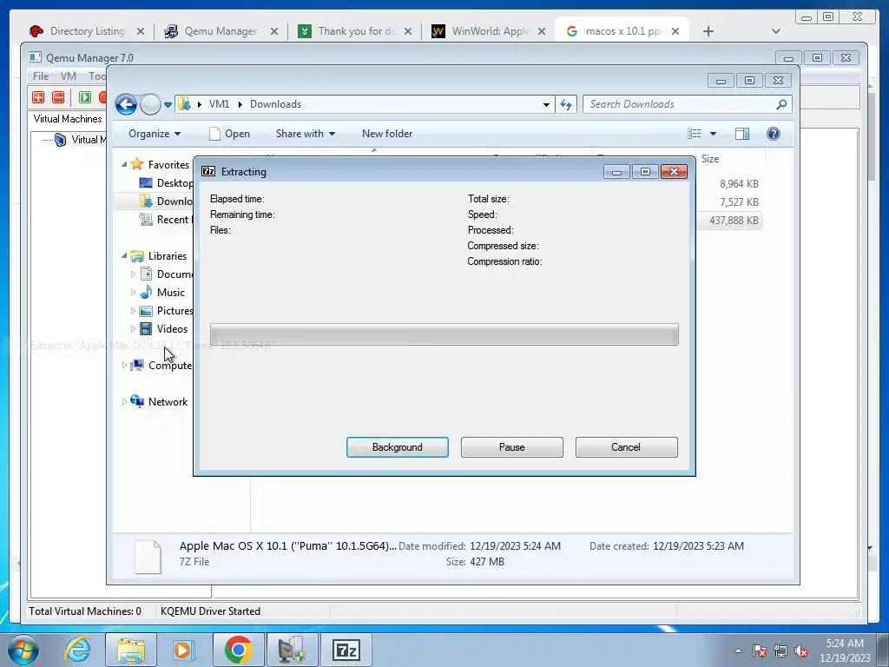Collapse the Libraries group
The image size is (889, 667).
pyautogui.click(x=124, y=256)
